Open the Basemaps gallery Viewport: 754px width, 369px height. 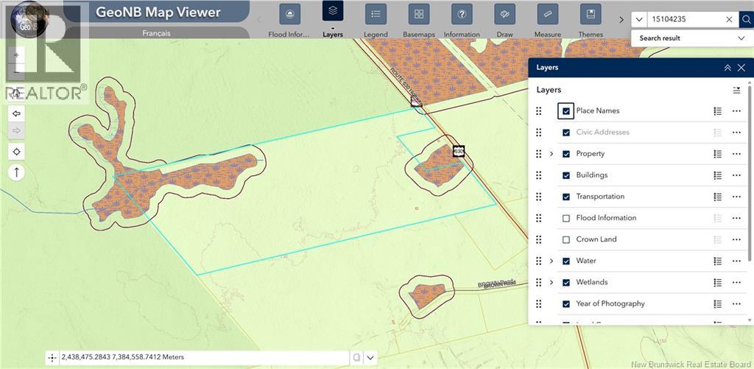(419, 15)
